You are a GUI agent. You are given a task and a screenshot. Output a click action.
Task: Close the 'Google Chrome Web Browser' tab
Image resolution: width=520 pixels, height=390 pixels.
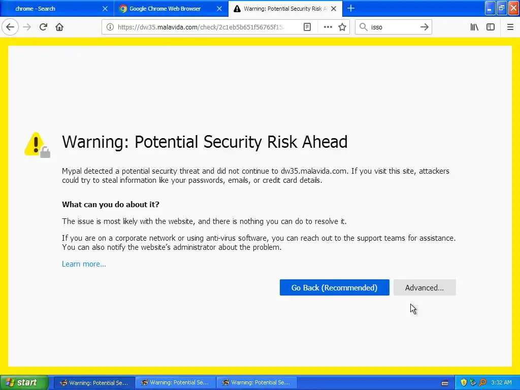click(x=219, y=9)
